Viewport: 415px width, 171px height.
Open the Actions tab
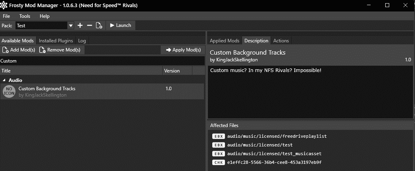point(281,41)
